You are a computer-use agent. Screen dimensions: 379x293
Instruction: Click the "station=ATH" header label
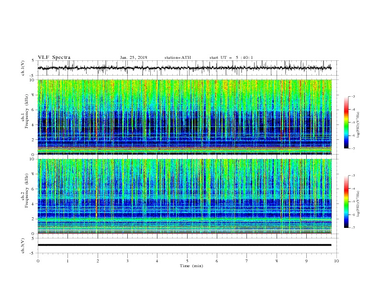click(x=178, y=57)
